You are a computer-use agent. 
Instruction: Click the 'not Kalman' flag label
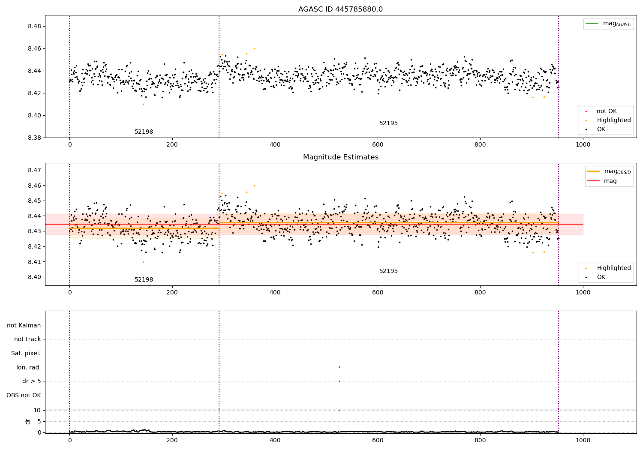[x=24, y=326]
